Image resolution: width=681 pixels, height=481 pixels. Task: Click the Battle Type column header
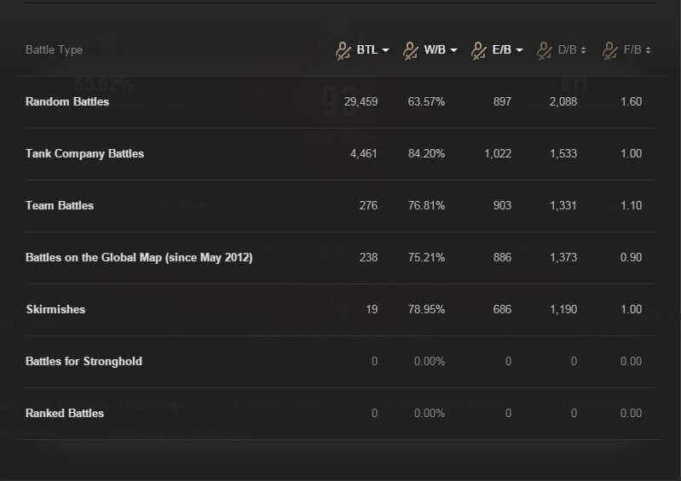pyautogui.click(x=55, y=50)
